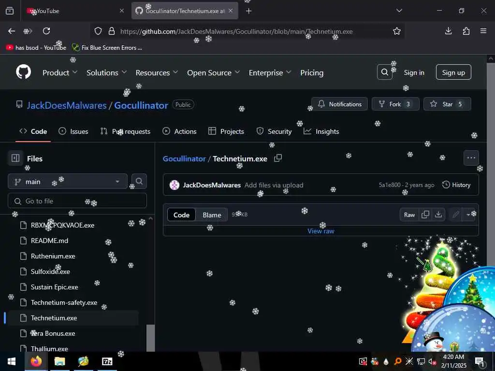Reload the page
This screenshot has height=371, width=495.
(x=46, y=31)
